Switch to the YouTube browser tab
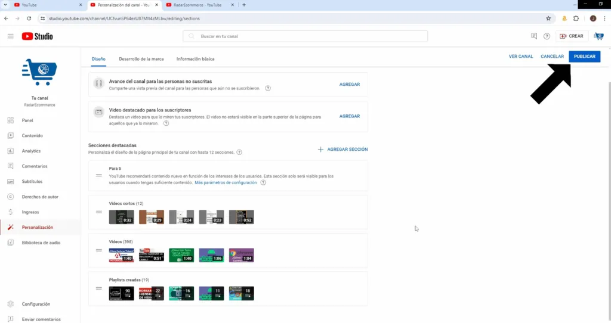Image resolution: width=611 pixels, height=323 pixels. tap(48, 5)
